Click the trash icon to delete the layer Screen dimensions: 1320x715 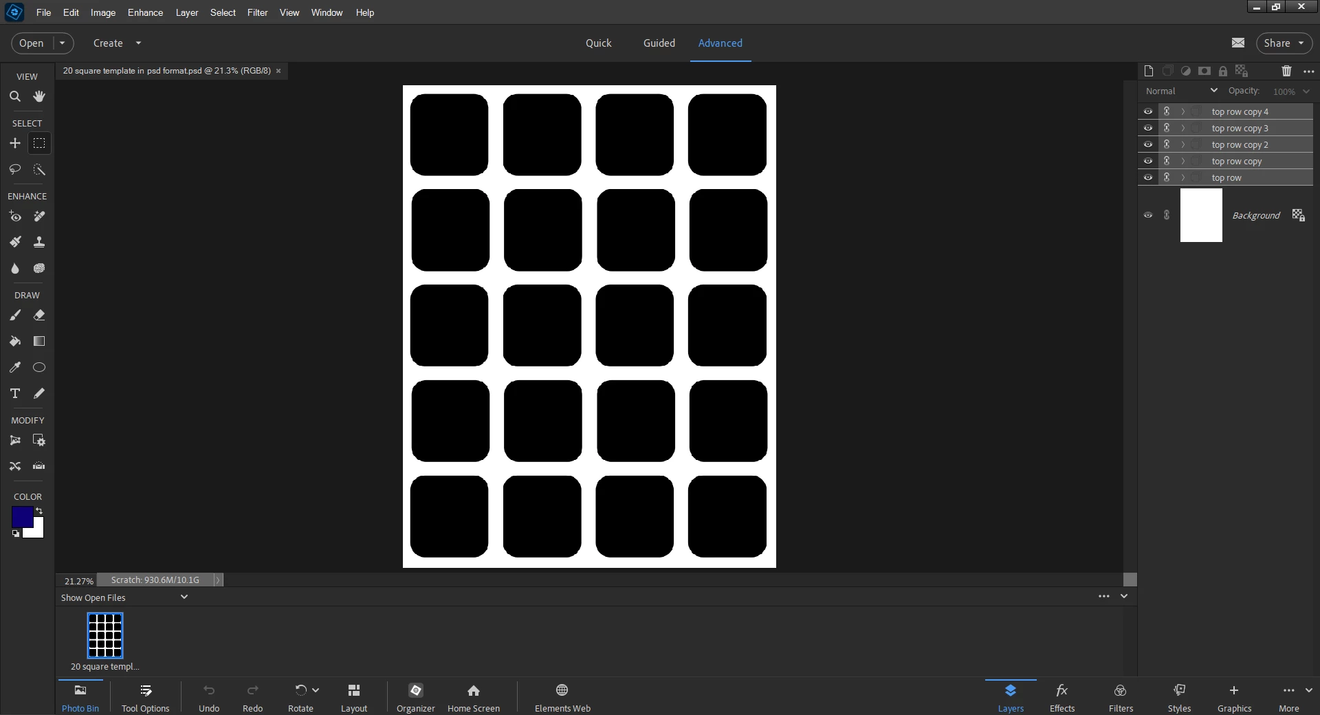1286,71
